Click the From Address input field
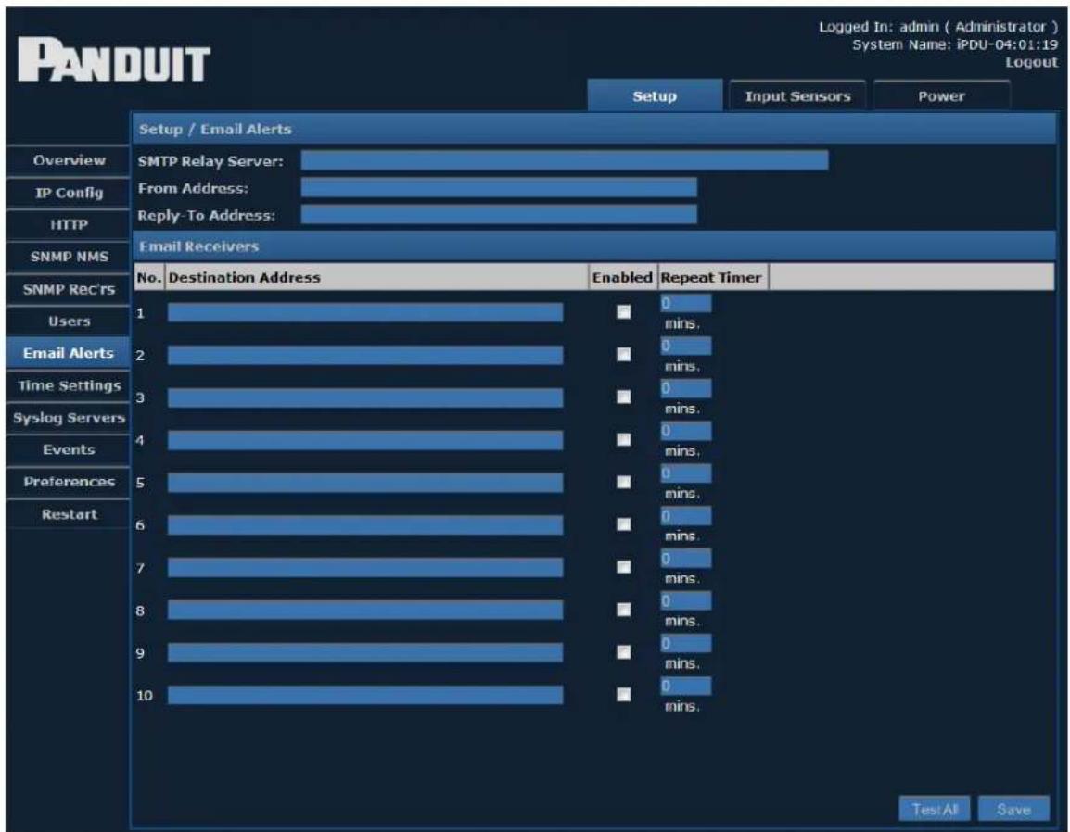This screenshot has width=1070, height=832. (499, 187)
